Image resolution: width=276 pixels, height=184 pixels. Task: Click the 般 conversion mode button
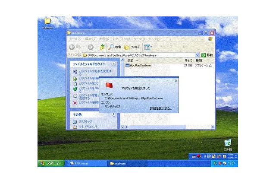click(209, 156)
